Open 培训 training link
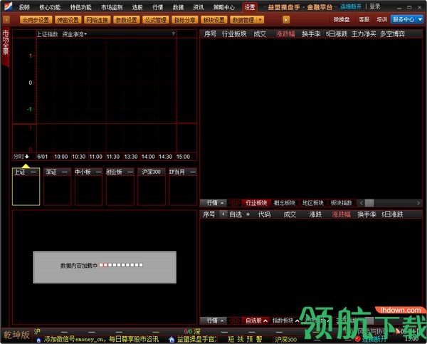This screenshot has width=427, height=344. 381,20
